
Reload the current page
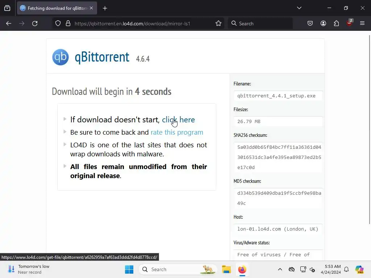[x=35, y=24]
